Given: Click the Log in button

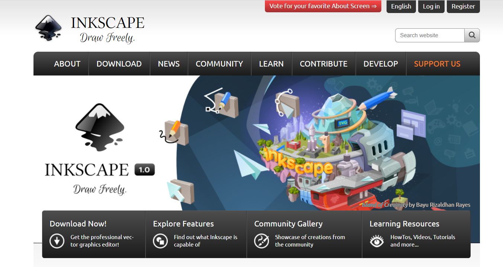Looking at the screenshot, I should tap(431, 6).
